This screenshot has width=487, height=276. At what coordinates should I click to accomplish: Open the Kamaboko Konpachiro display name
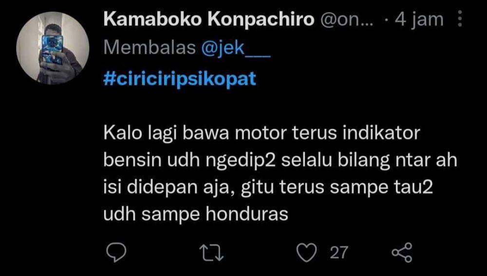[209, 19]
